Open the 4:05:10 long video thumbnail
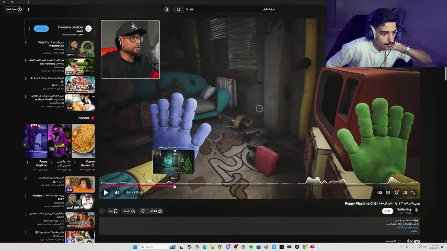 (x=80, y=220)
